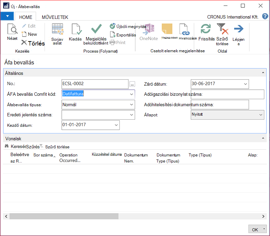Switch to the HOME ribbon tab

pyautogui.click(x=26, y=17)
